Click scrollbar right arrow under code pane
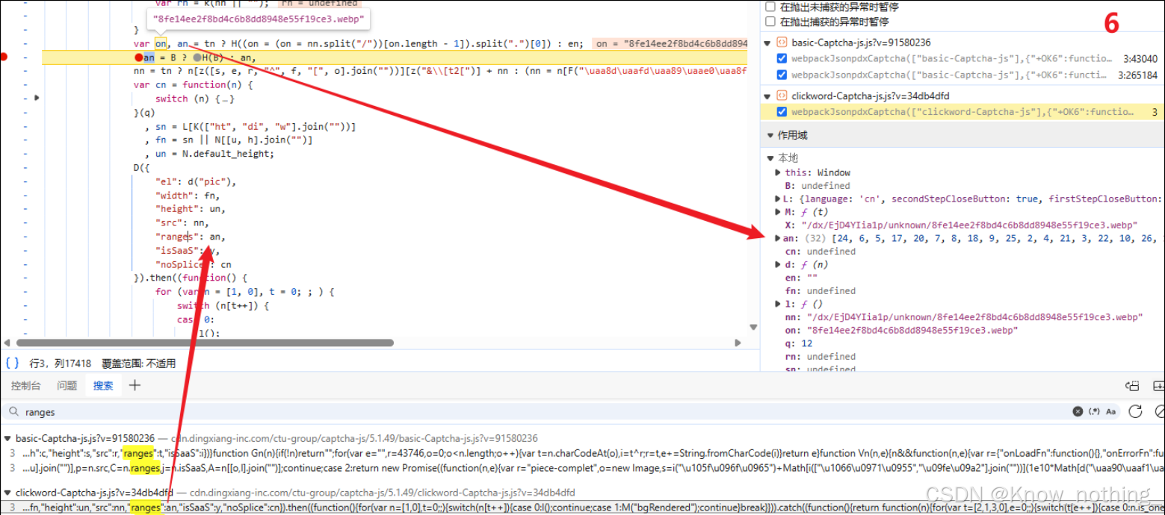This screenshot has width=1165, height=515. (738, 343)
